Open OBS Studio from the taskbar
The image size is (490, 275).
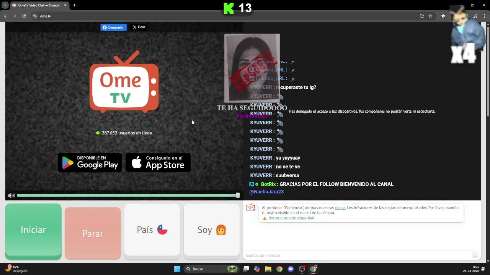point(302,269)
